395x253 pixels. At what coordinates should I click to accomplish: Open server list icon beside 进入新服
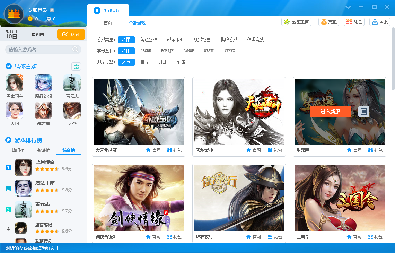363,111
